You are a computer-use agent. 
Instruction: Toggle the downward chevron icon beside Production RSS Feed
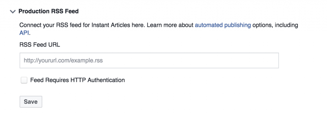click(x=13, y=12)
